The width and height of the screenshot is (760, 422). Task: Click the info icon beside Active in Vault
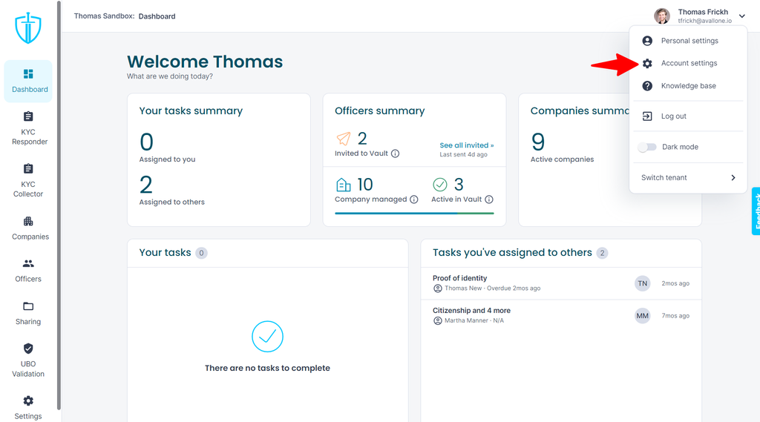click(489, 200)
